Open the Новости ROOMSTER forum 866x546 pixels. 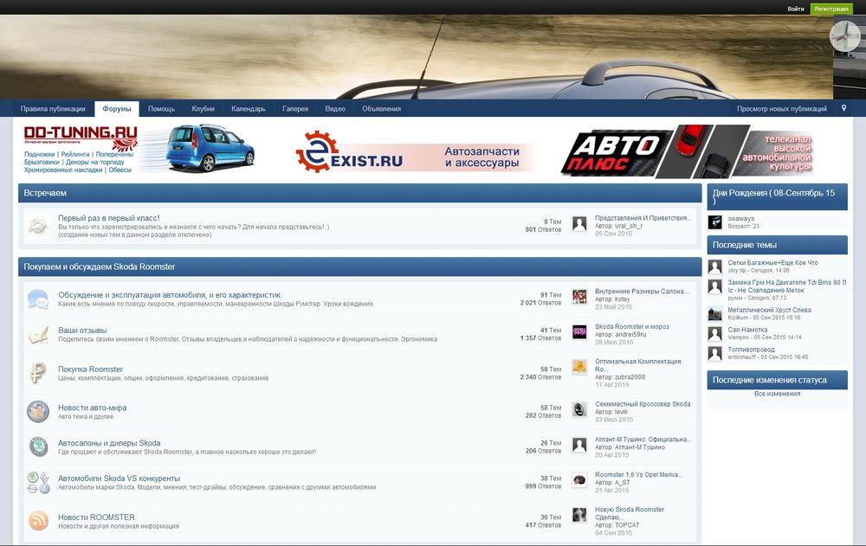click(97, 517)
